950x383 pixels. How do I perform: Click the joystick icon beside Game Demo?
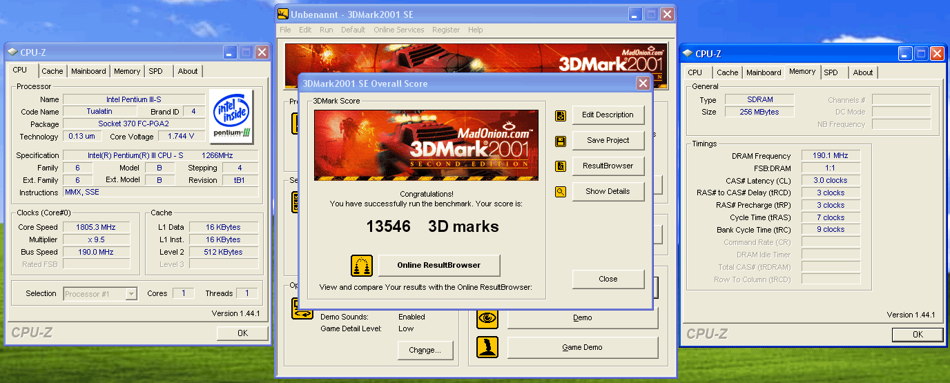487,347
